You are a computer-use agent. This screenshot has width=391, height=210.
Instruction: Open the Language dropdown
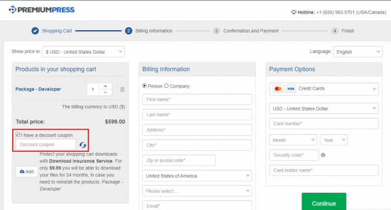coord(358,52)
